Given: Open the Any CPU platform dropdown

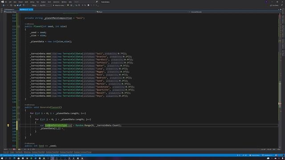Looking at the screenshot, I should pyautogui.click(x=45, y=5).
